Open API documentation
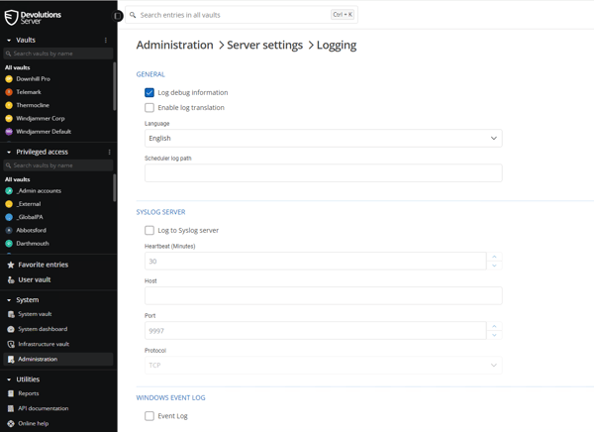Image resolution: width=594 pixels, height=432 pixels. click(x=44, y=408)
